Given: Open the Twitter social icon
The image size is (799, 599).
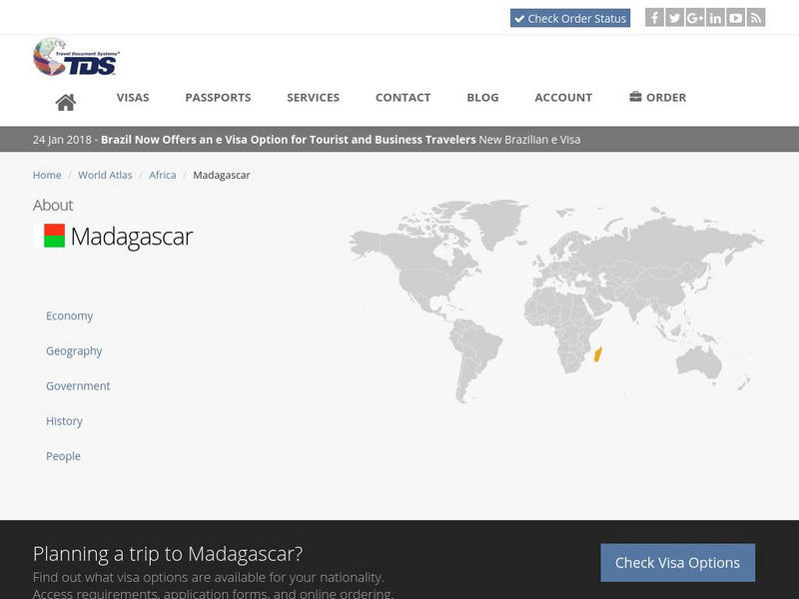Looking at the screenshot, I should coord(675,18).
